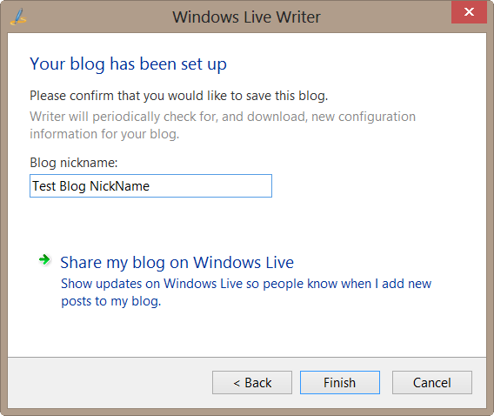Image resolution: width=494 pixels, height=416 pixels.
Task: Click Finish to save the blog
Action: tap(339, 383)
